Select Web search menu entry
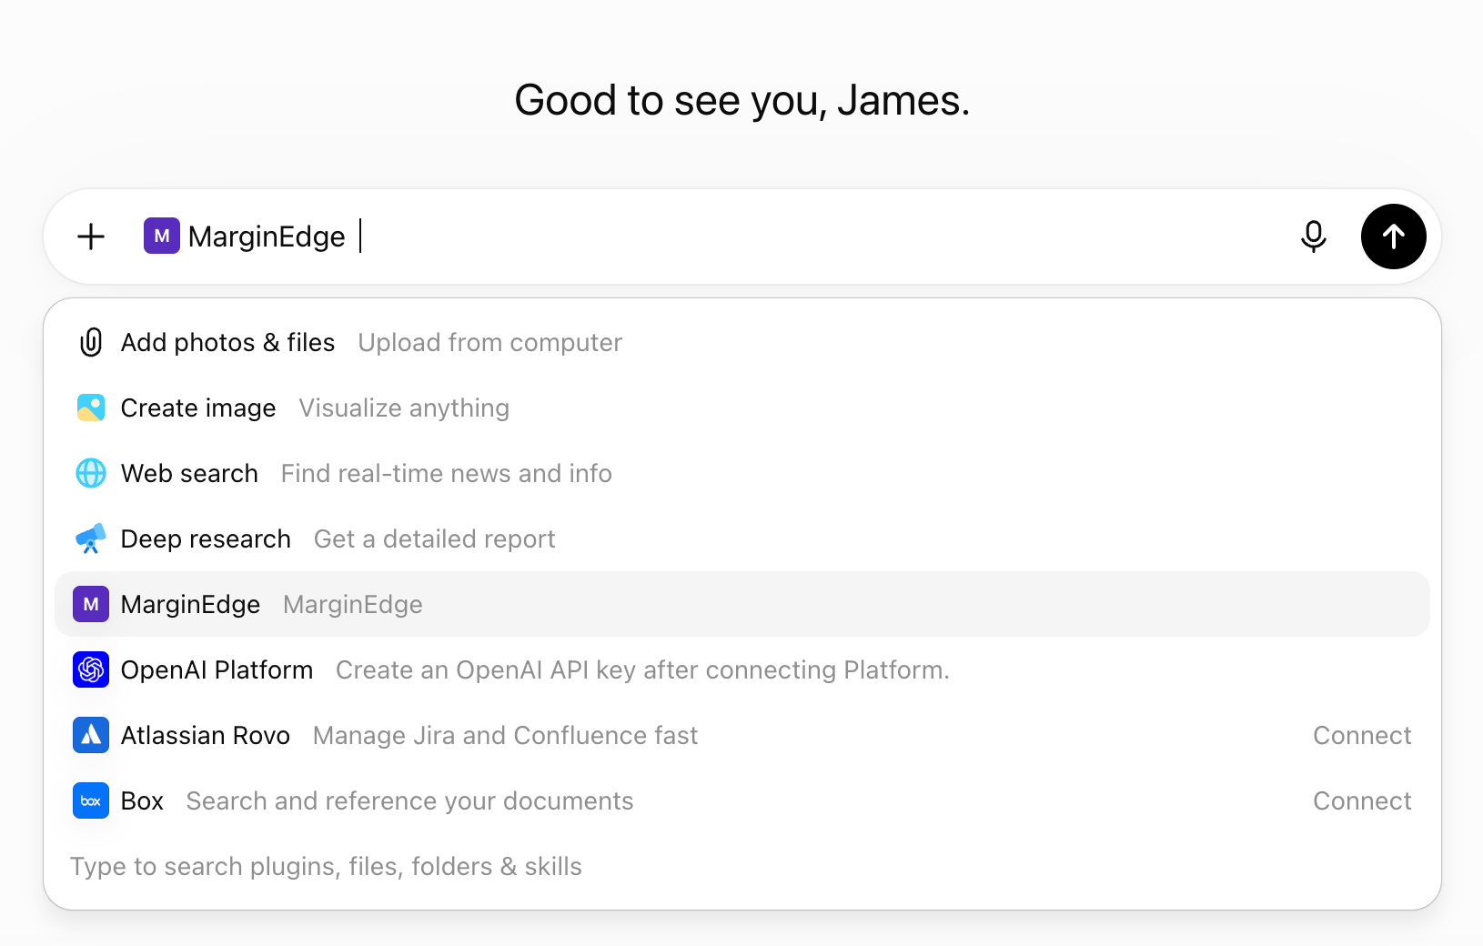Image resolution: width=1483 pixels, height=946 pixels. 742,473
